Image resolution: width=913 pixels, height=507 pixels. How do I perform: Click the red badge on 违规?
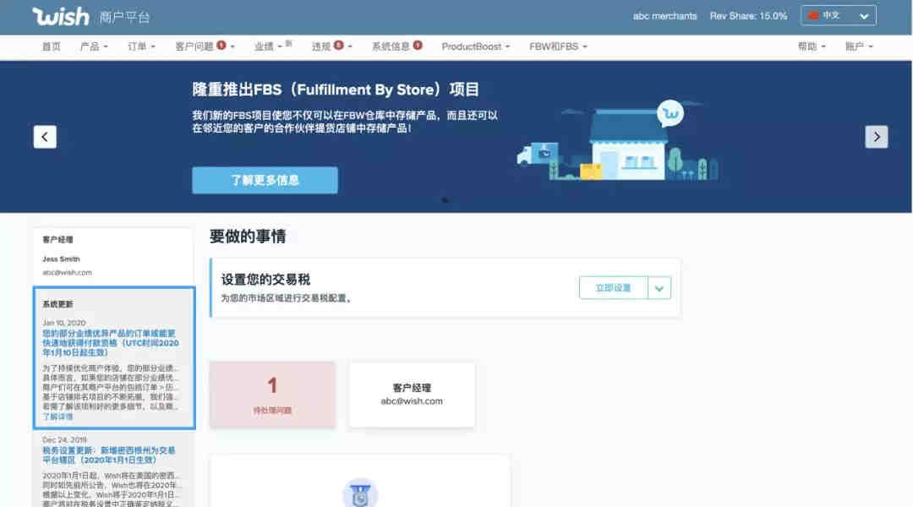tap(338, 45)
